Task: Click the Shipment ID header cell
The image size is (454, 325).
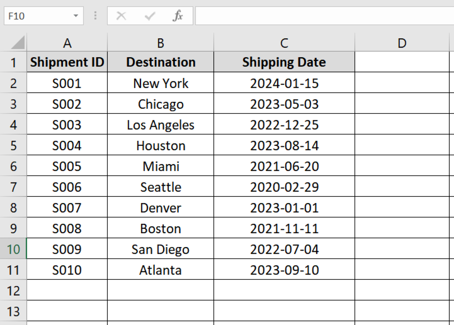Action: (67, 62)
